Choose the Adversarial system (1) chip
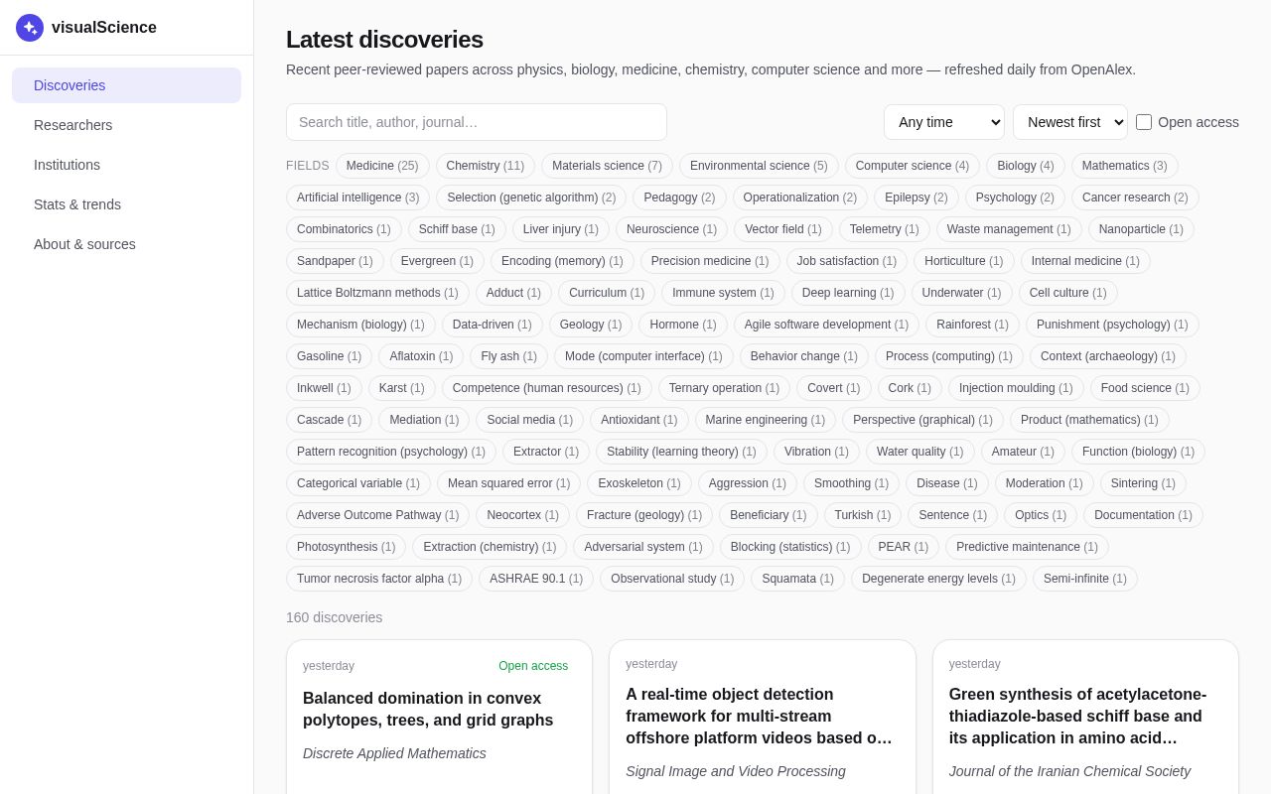 click(x=643, y=547)
